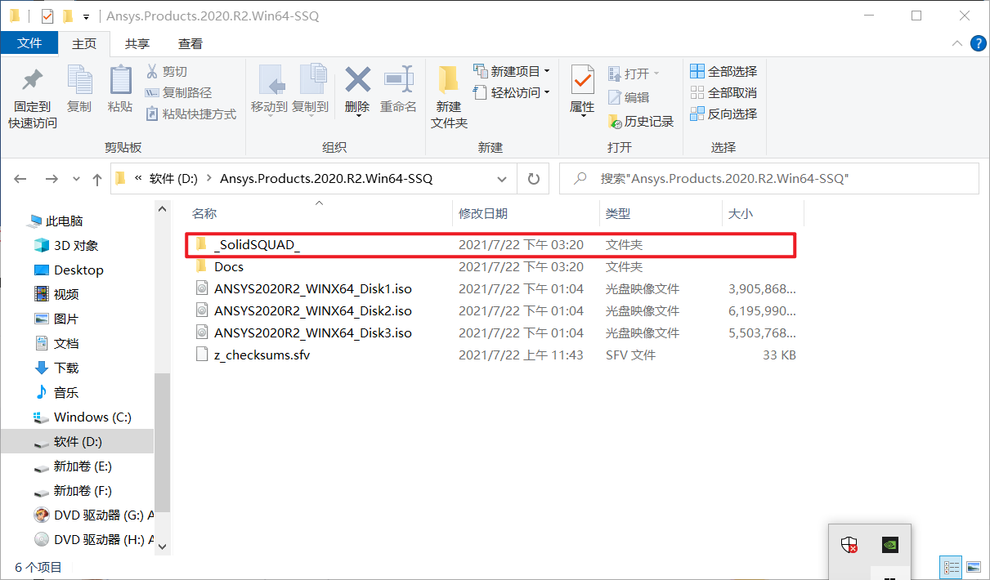The width and height of the screenshot is (990, 580).
Task: Select 新加卷 (E:) drive
Action: (x=73, y=466)
